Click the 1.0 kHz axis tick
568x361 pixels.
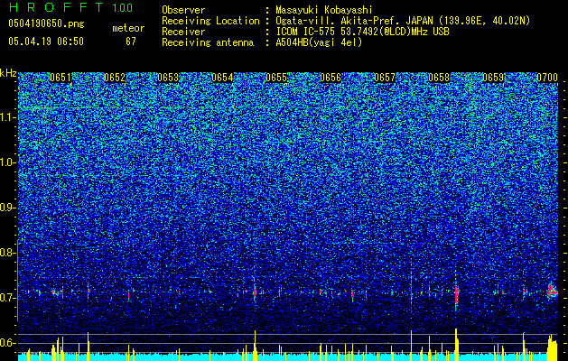9,162
